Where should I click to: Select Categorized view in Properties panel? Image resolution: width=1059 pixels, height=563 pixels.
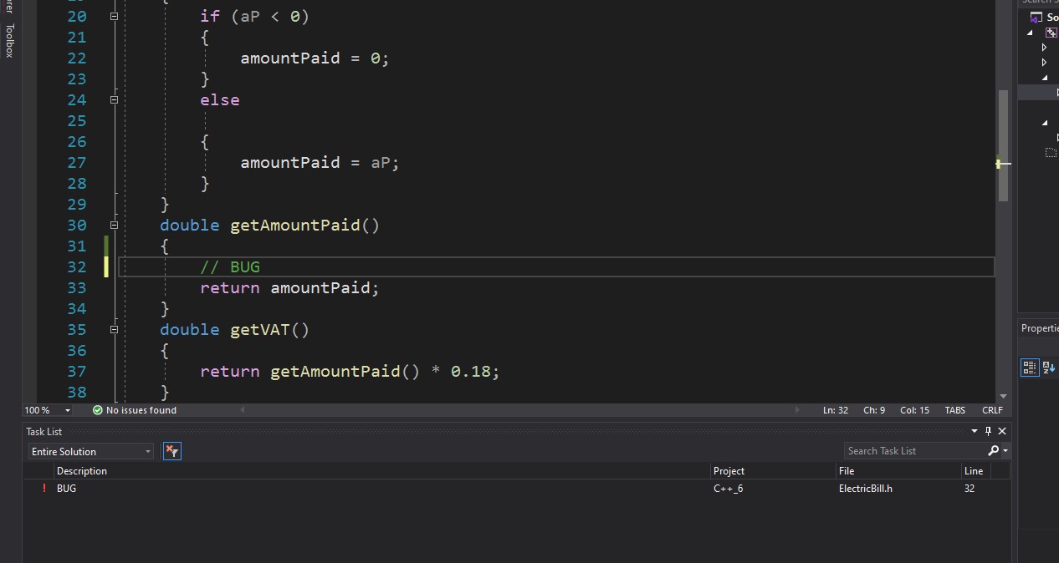pyautogui.click(x=1030, y=367)
